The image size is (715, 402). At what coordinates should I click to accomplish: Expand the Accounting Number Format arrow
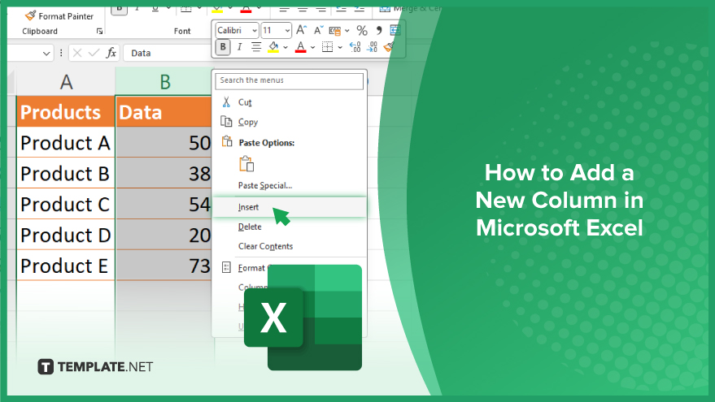[347, 31]
